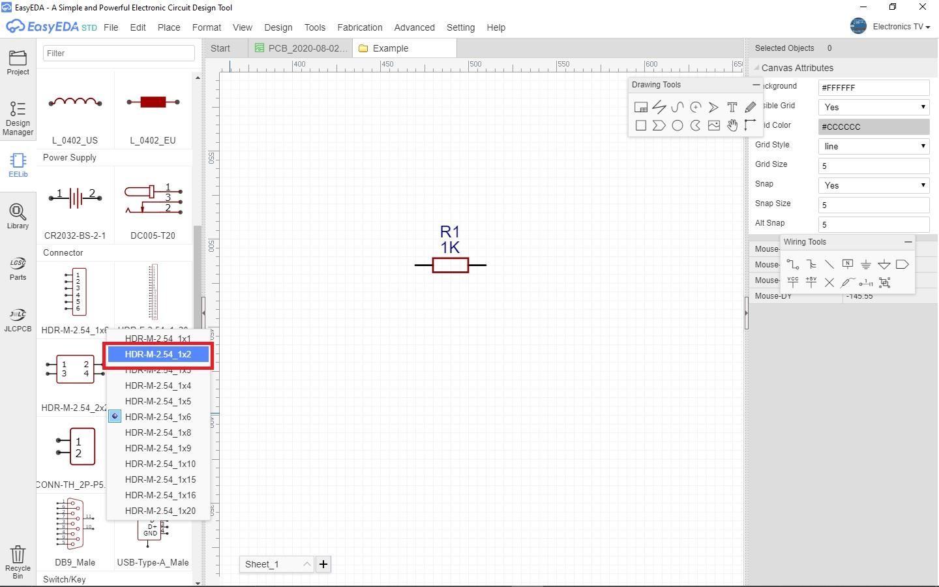Select the Image tool in Drawing Tools
This screenshot has height=587, width=939.
coord(713,125)
